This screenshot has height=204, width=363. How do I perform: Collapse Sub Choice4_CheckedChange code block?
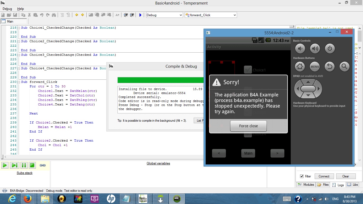pyautogui.click(x=19, y=68)
